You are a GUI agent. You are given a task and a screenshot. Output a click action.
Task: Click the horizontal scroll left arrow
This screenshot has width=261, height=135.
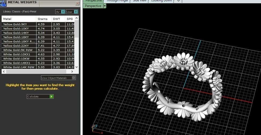tap(4, 71)
